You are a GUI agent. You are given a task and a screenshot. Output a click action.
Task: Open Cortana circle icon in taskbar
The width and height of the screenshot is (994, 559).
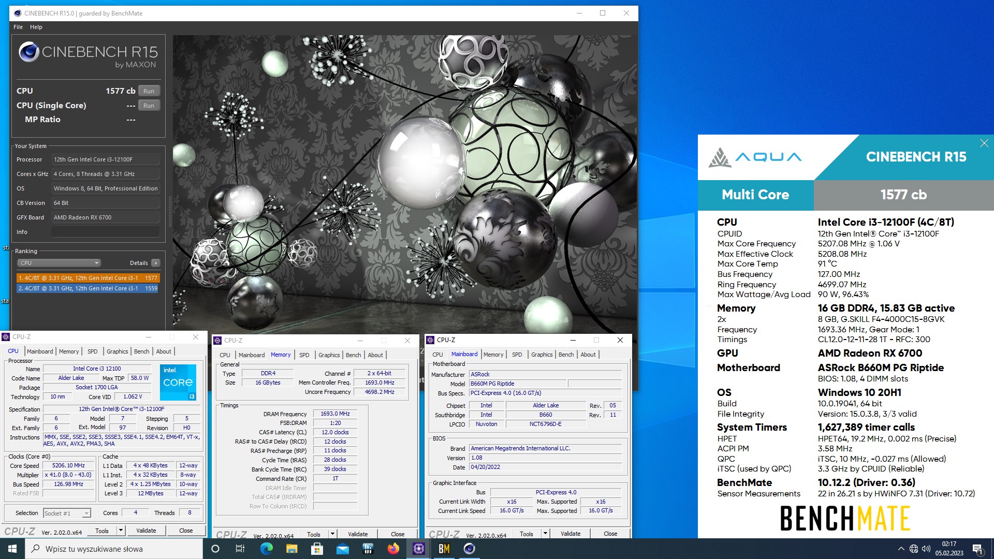tap(216, 549)
